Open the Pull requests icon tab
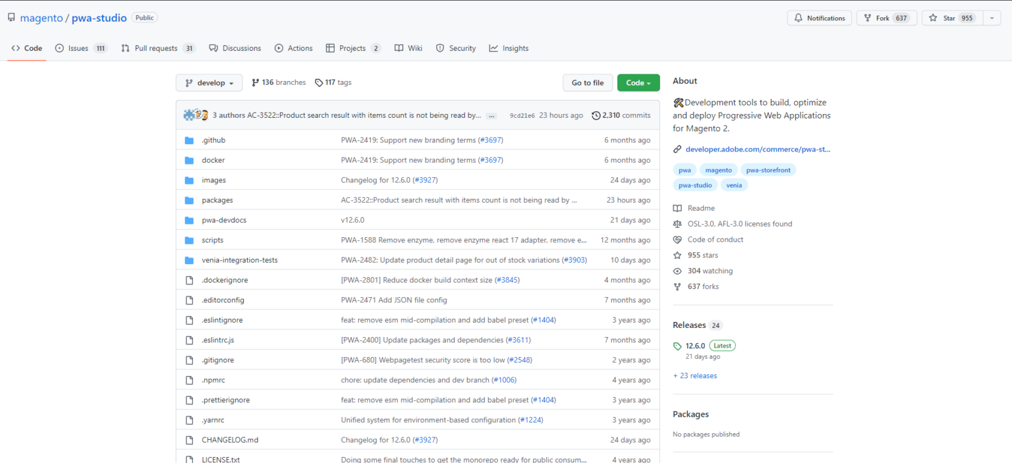The width and height of the screenshot is (1012, 463). click(125, 47)
